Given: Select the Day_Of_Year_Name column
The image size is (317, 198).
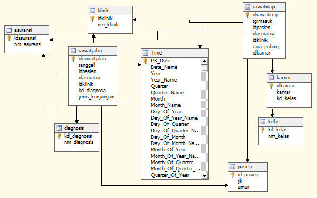Looking at the screenshot, I should [x=174, y=118].
